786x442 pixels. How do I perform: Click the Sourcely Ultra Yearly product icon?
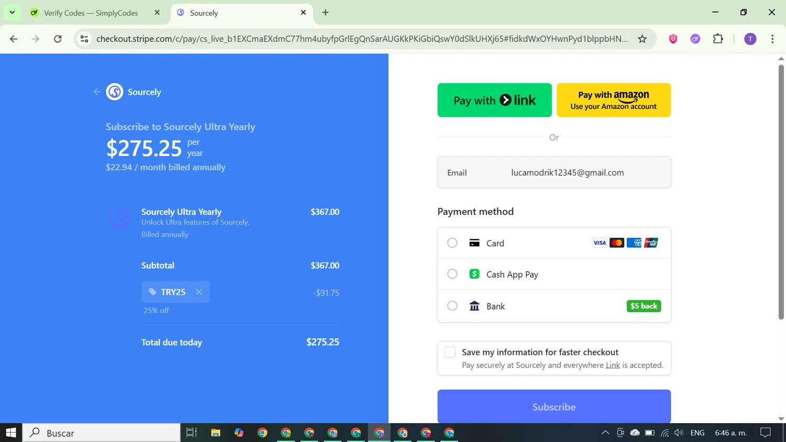tap(119, 217)
